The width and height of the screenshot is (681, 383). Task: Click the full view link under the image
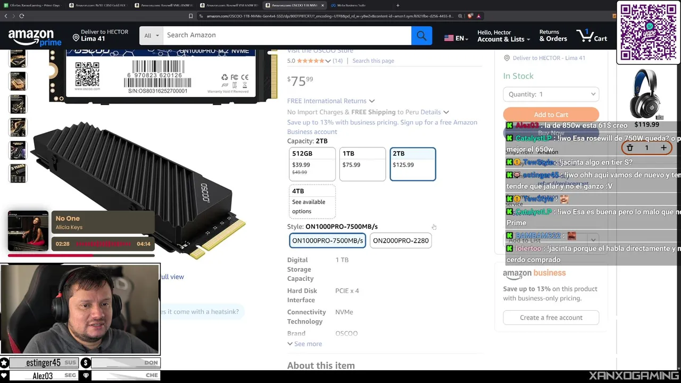pos(172,277)
